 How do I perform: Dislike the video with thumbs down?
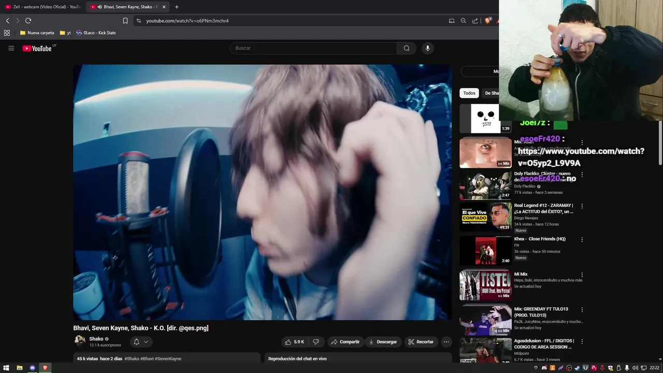pos(316,342)
